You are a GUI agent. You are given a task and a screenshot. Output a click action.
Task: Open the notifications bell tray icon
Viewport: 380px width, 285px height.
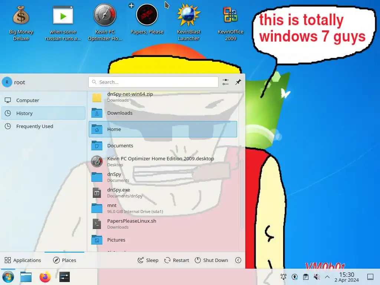(x=283, y=277)
